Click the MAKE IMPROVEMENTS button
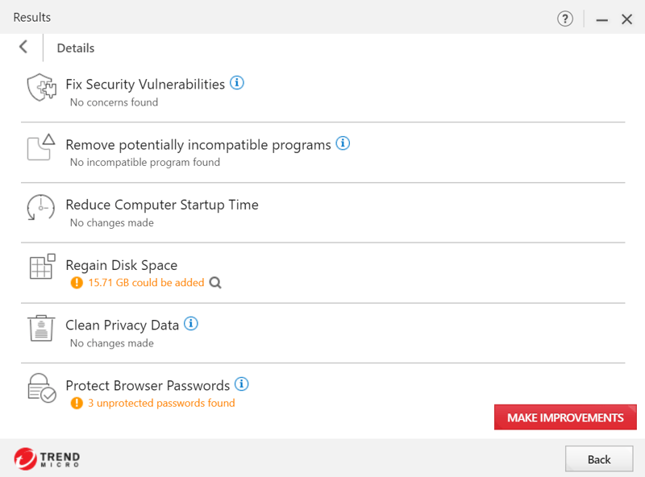Image resolution: width=645 pixels, height=477 pixels. 565,417
